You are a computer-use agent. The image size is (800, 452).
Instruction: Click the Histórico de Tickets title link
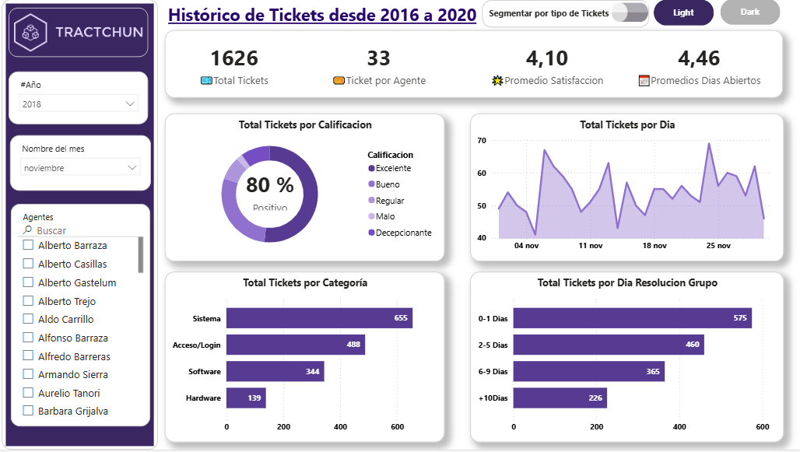click(322, 15)
